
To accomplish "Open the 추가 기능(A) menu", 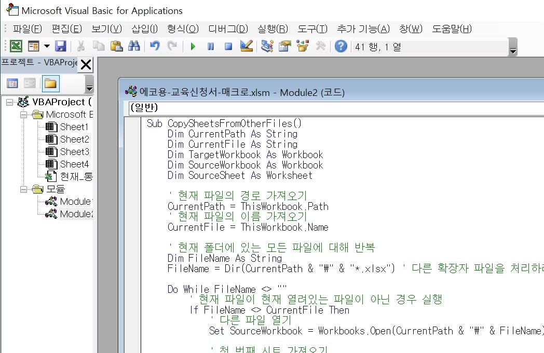I will click(x=363, y=29).
